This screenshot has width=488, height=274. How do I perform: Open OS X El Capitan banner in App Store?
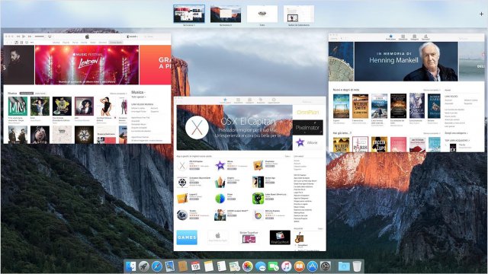pos(234,127)
